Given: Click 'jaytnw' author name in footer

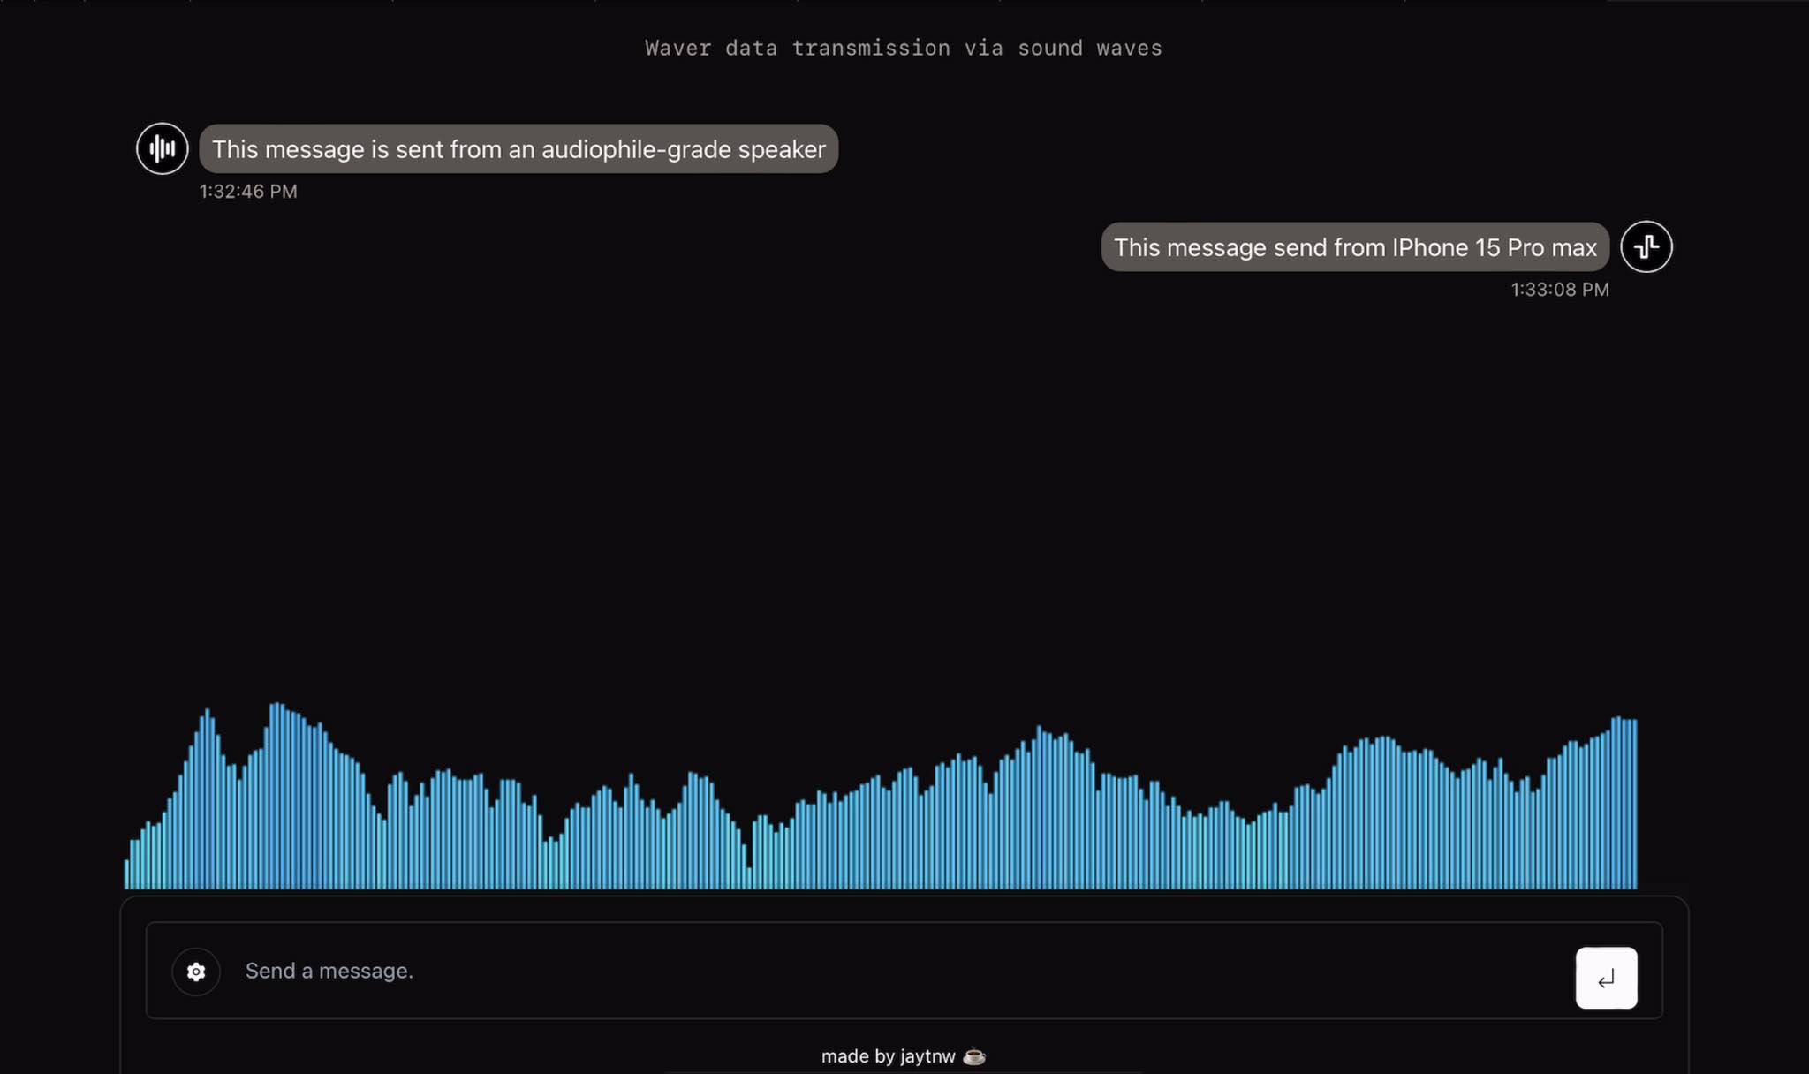Looking at the screenshot, I should click(927, 1056).
